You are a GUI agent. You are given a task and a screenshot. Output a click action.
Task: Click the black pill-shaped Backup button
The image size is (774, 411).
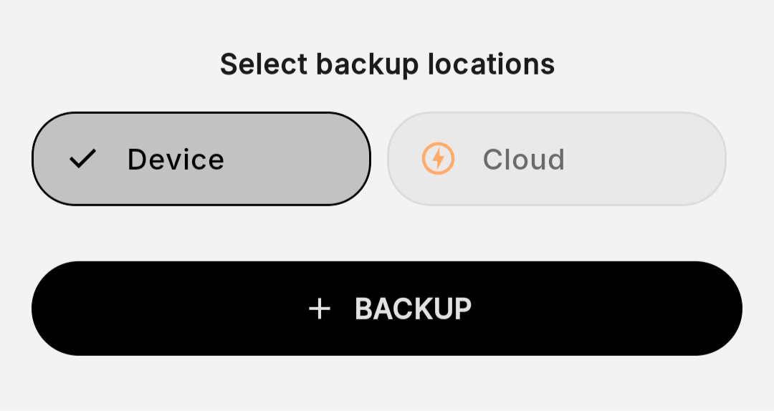[x=387, y=309]
